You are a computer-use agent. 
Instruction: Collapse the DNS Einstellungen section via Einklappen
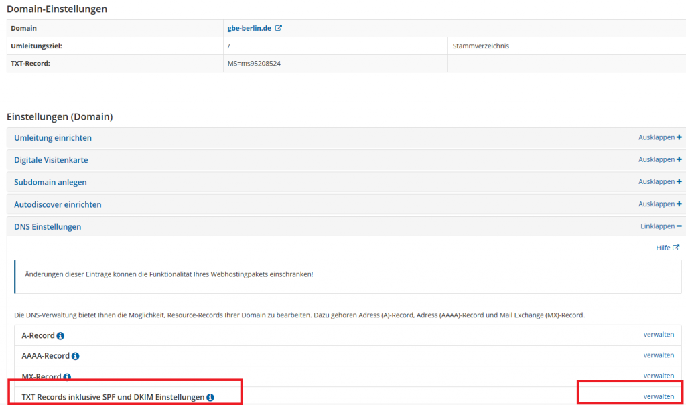coord(660,226)
